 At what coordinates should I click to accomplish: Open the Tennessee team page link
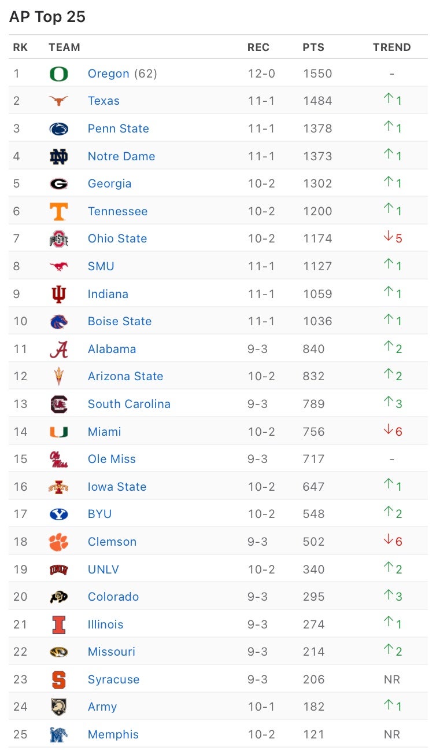(x=117, y=211)
